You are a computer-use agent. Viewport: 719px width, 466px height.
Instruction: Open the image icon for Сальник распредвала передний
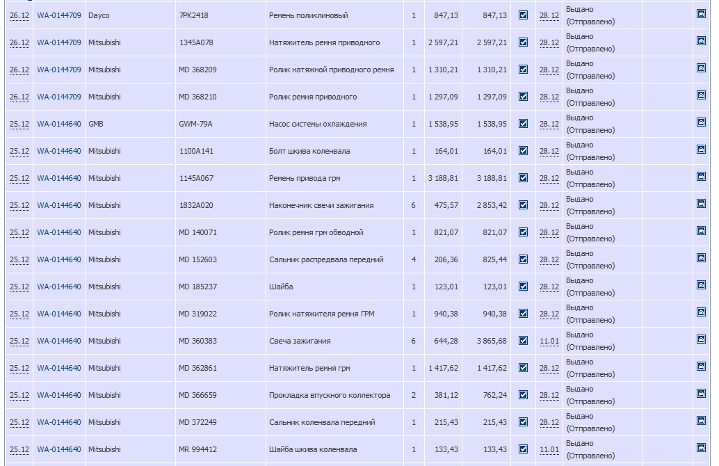coord(701,258)
